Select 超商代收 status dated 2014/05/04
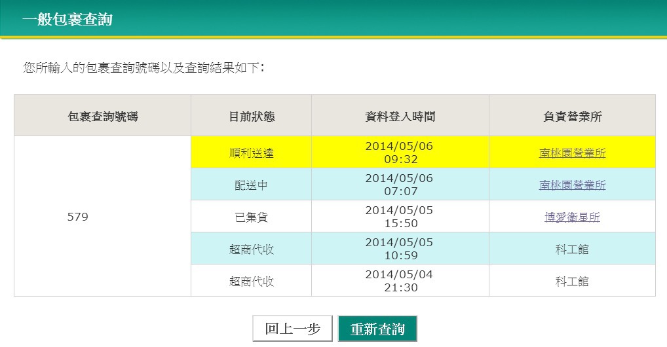This screenshot has height=347, width=667. tap(251, 280)
